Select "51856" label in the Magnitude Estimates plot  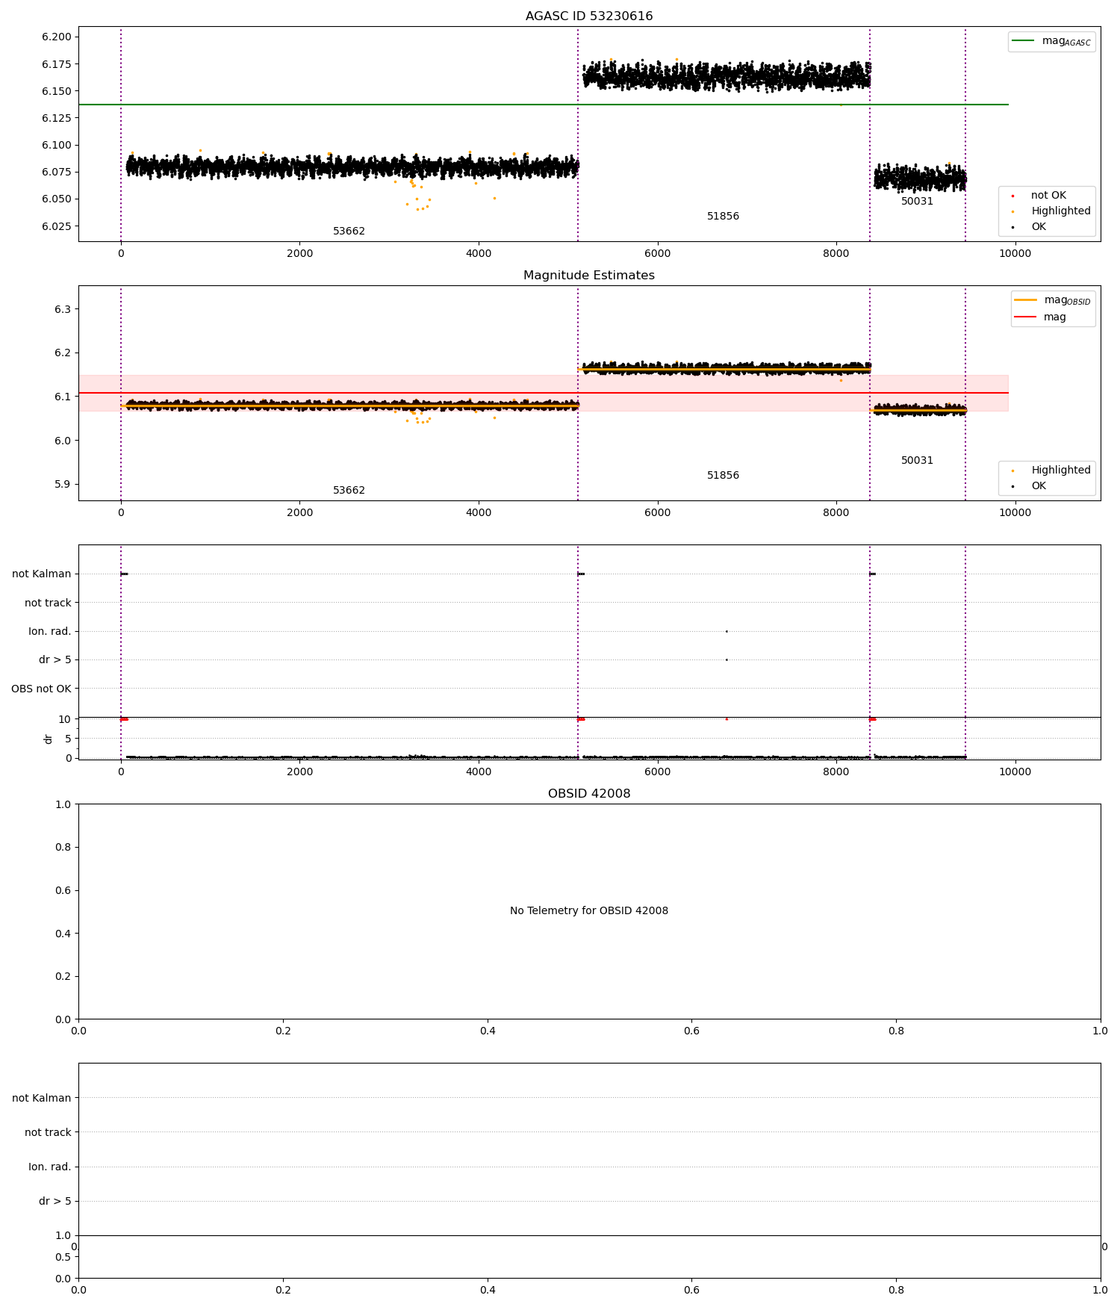723,476
